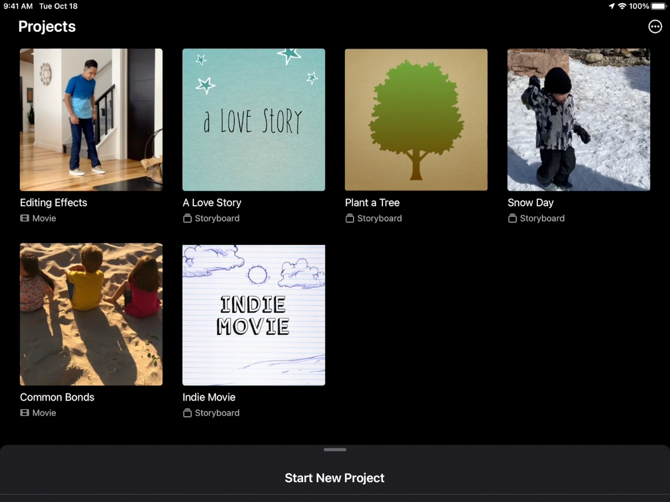The height and width of the screenshot is (502, 670).
Task: Open the Snow Day project thumbnail
Action: (579, 120)
